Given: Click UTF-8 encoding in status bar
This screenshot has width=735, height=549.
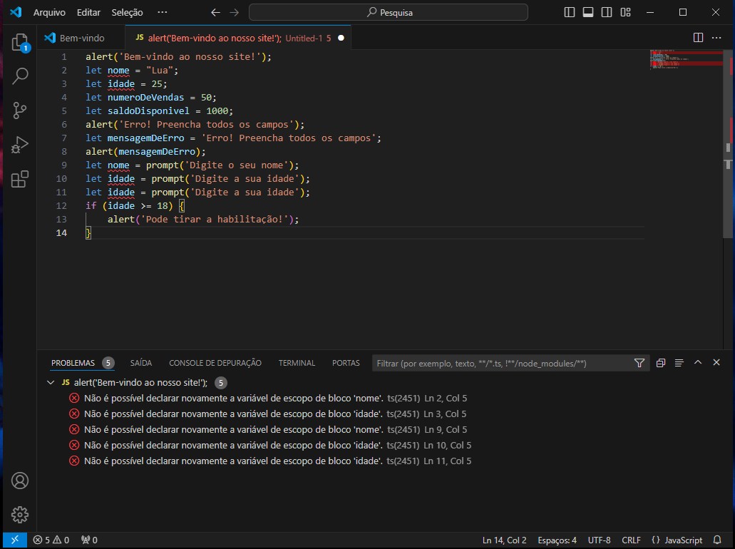Looking at the screenshot, I should pyautogui.click(x=599, y=540).
